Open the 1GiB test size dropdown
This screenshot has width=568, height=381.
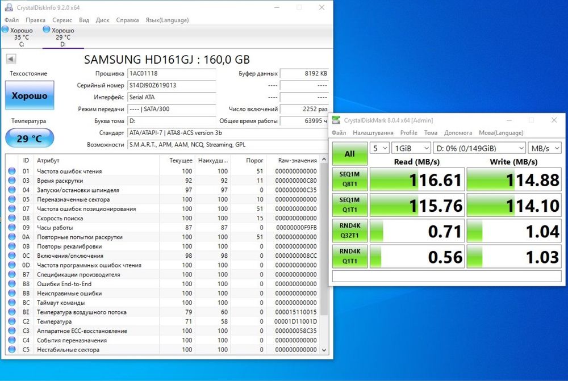[x=411, y=148]
